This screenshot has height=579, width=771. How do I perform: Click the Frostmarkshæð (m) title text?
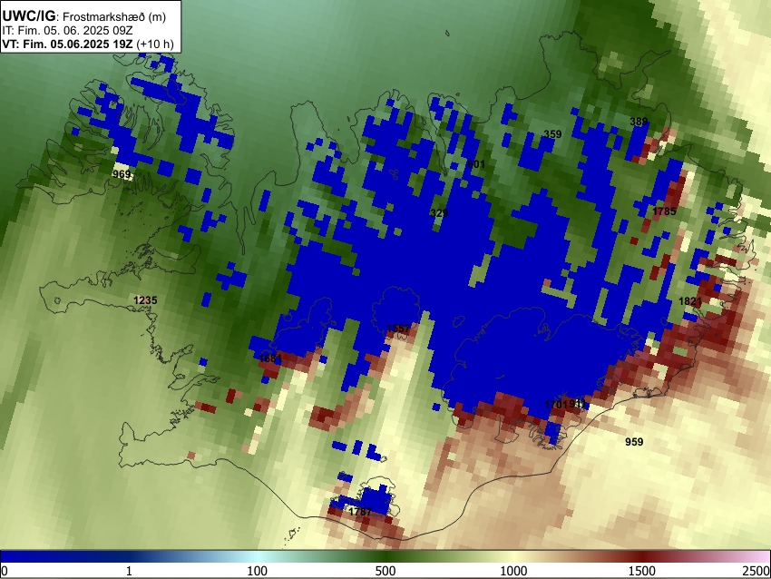coord(114,16)
